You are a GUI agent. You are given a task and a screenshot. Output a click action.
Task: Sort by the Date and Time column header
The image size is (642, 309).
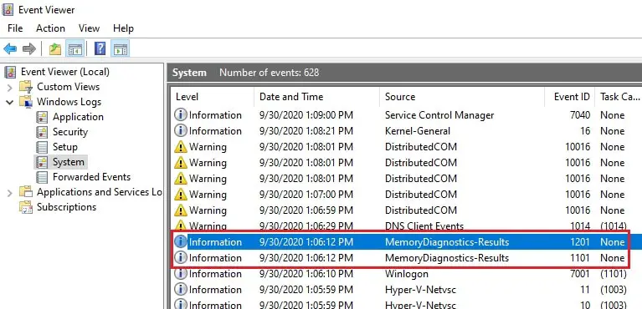click(x=316, y=97)
